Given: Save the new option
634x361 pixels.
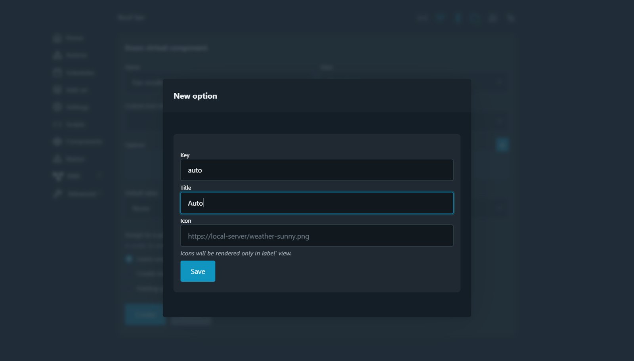Looking at the screenshot, I should 198,271.
